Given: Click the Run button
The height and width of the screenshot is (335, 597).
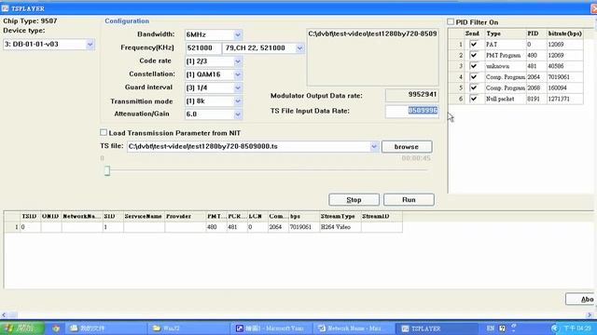Looking at the screenshot, I should 409,200.
